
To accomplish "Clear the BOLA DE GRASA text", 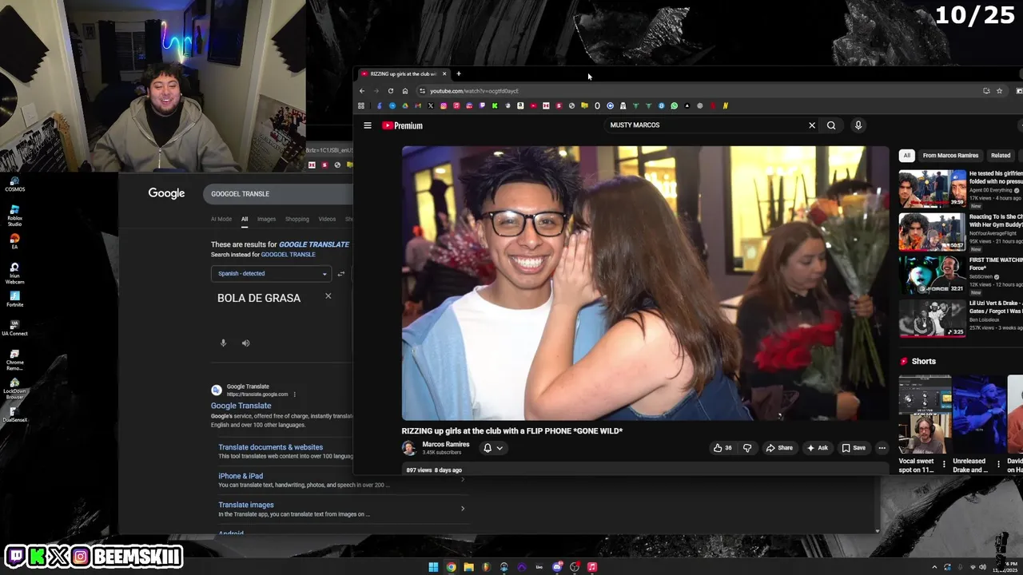I will tap(328, 296).
